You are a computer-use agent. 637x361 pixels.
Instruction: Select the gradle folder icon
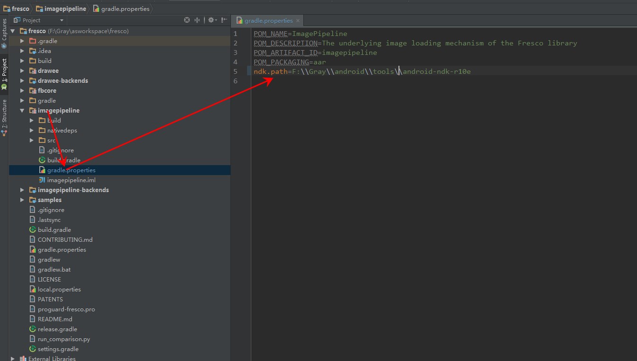[33, 101]
